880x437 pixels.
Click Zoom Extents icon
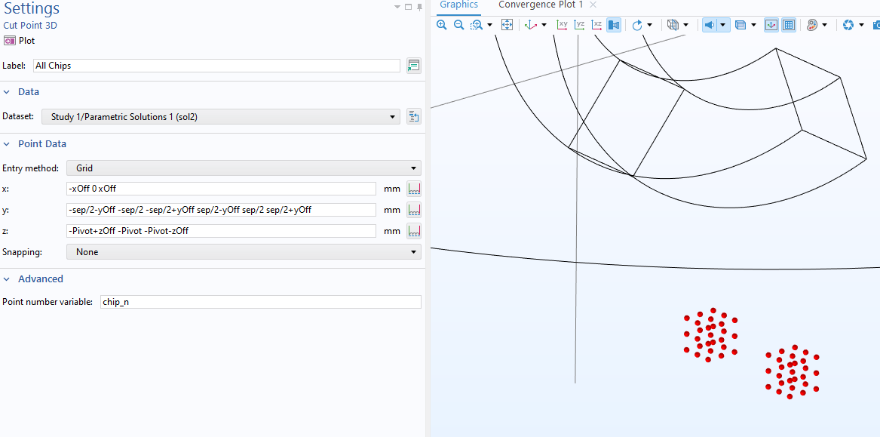pyautogui.click(x=507, y=25)
